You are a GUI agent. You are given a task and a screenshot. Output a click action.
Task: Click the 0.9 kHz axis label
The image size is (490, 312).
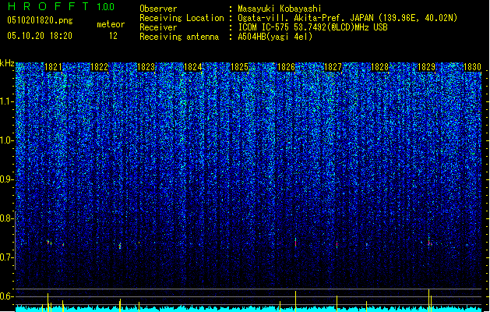pyautogui.click(x=7, y=179)
